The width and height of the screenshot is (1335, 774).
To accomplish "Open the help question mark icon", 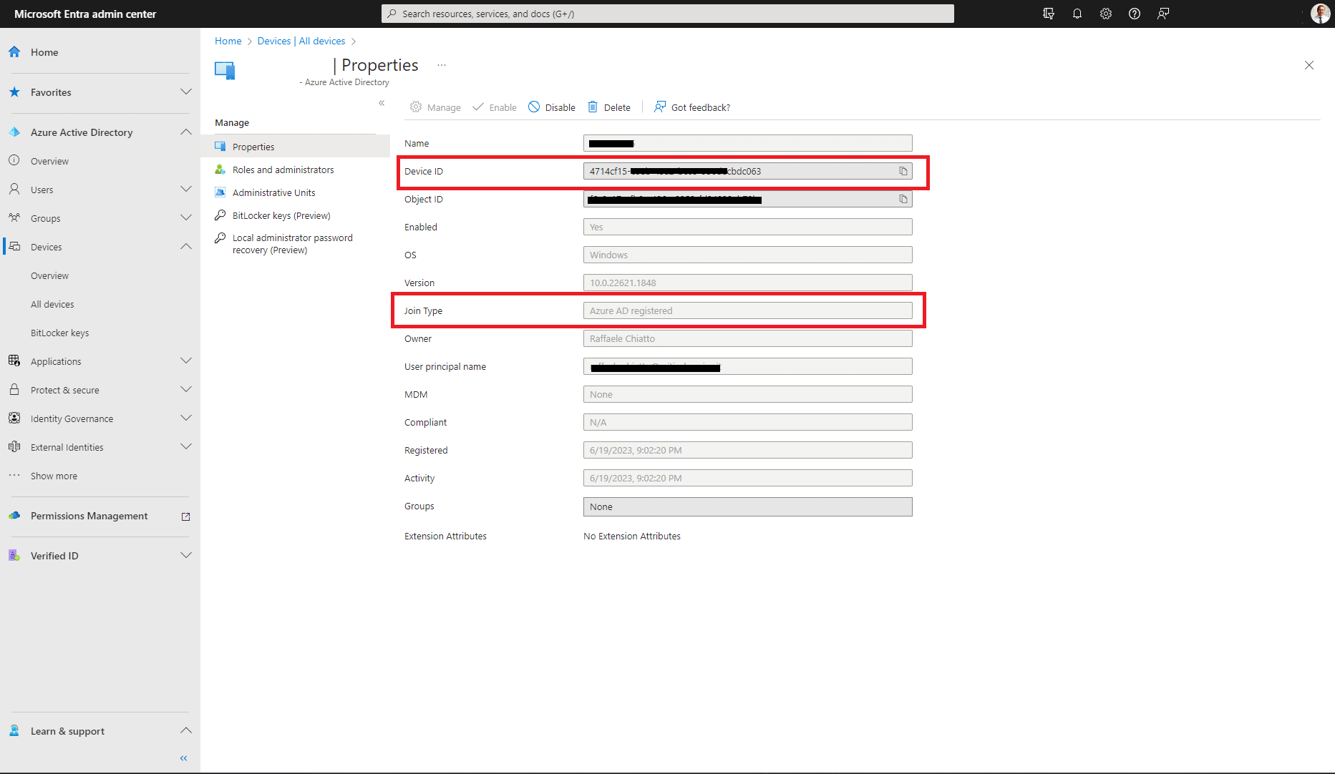I will 1135,14.
